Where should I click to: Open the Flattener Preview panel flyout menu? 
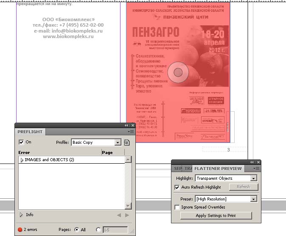coord(256,169)
